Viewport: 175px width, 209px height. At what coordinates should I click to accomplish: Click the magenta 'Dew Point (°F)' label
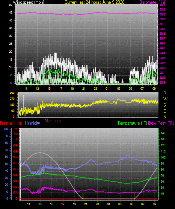point(161,123)
